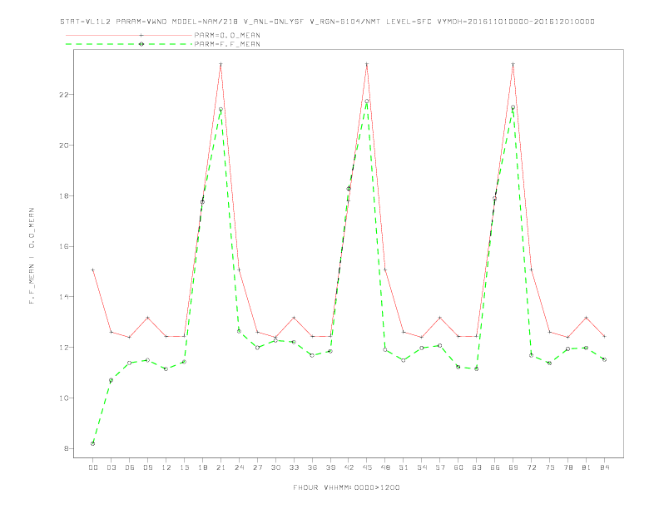This screenshot has height=509, width=659.
Task: Click the x-axis tick label 03
Action: [x=111, y=467]
